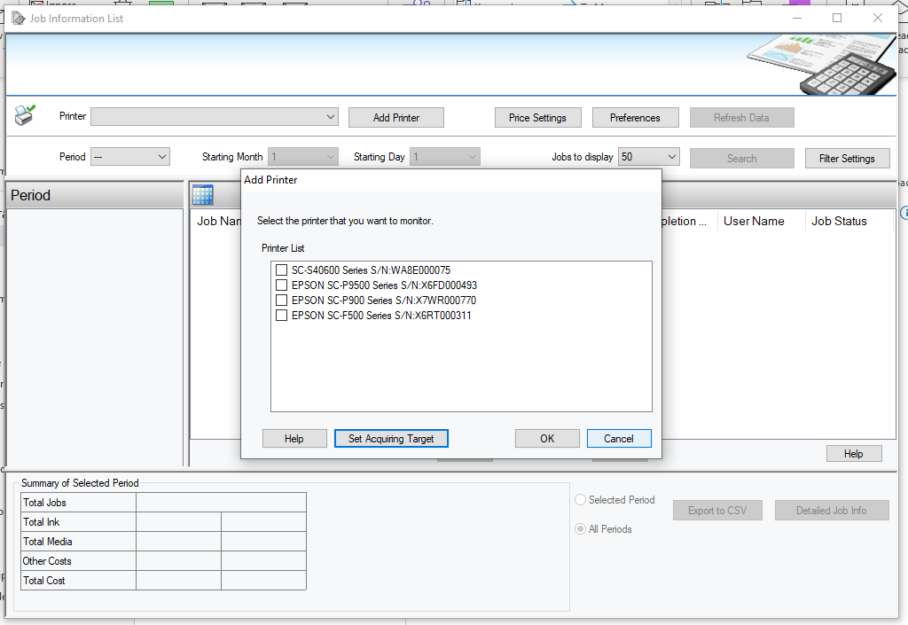This screenshot has width=908, height=625.
Task: Open Filter Settings
Action: coord(847,158)
